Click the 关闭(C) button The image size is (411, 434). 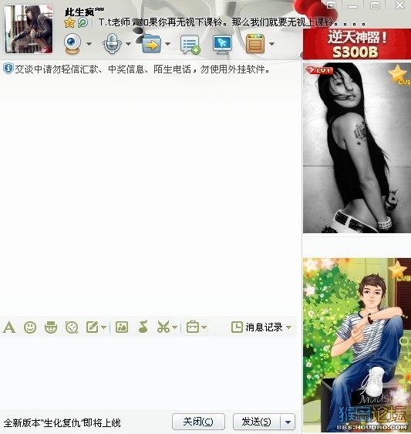click(x=198, y=422)
